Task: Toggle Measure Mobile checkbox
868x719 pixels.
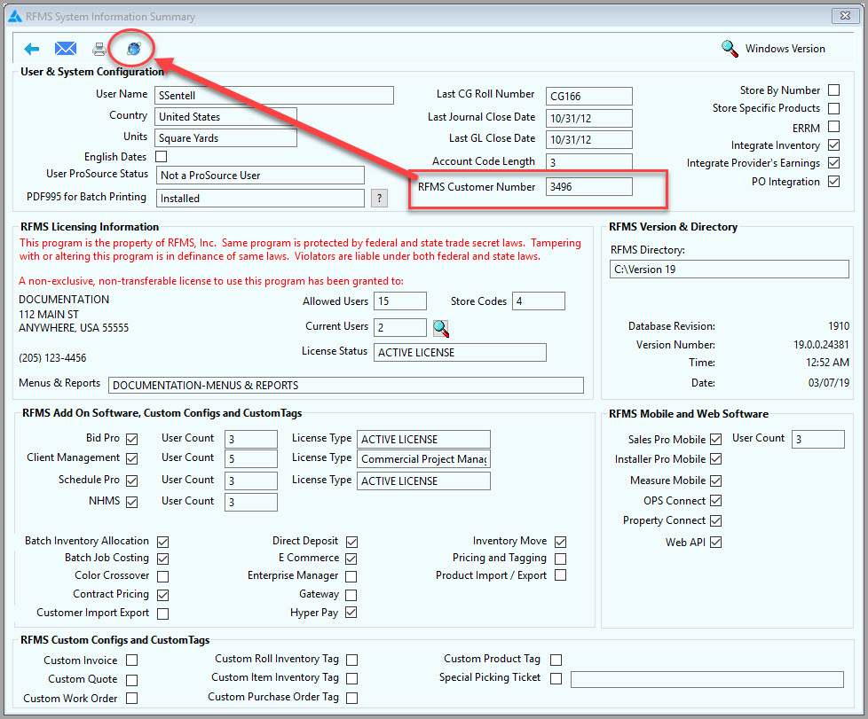Action: point(715,481)
